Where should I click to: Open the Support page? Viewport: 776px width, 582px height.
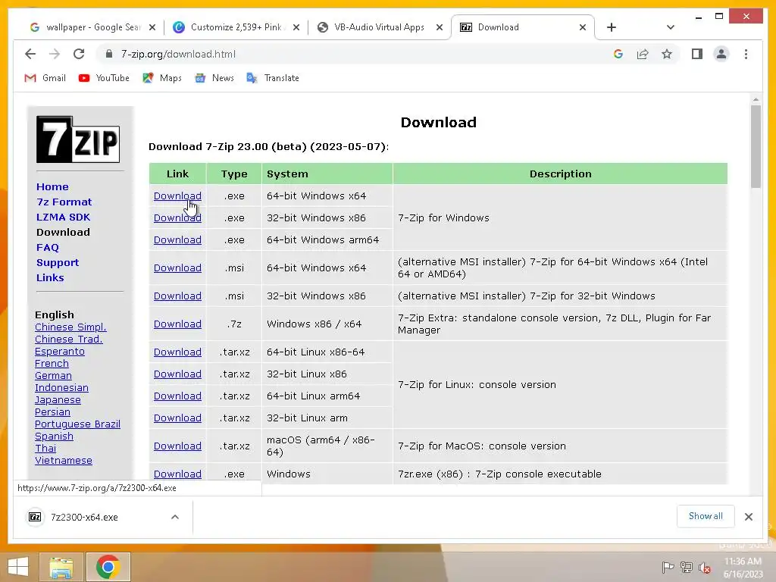tap(58, 262)
